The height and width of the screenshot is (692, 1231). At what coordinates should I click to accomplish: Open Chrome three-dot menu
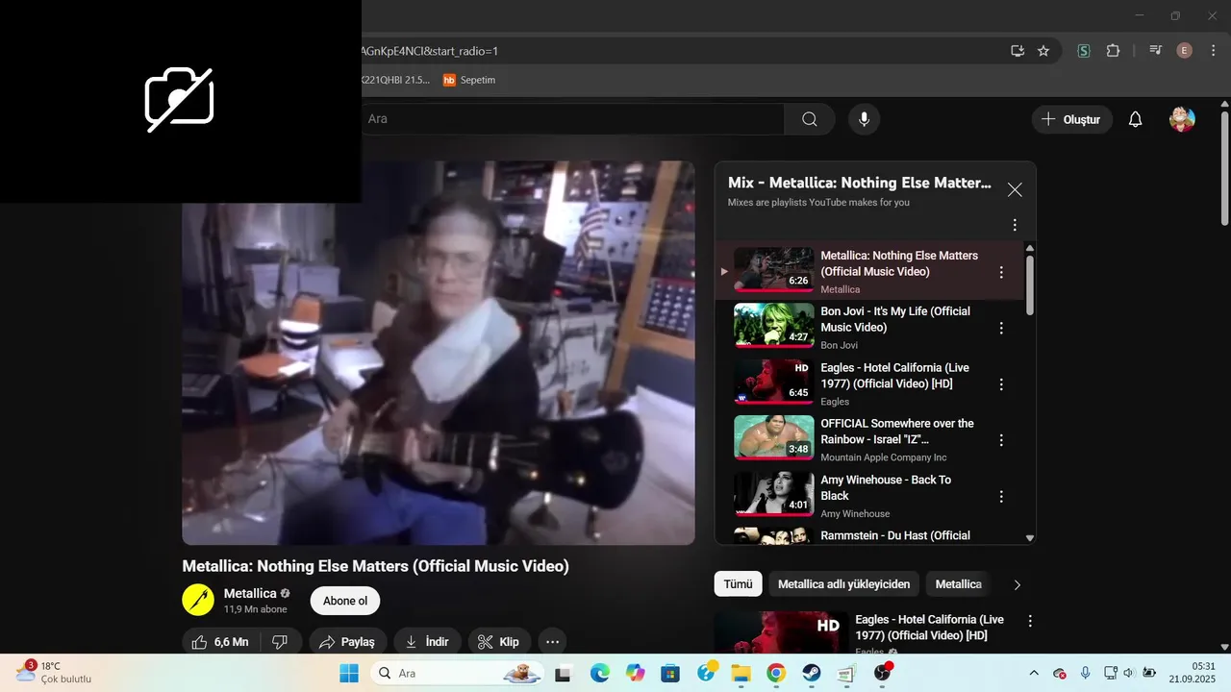pyautogui.click(x=1212, y=51)
